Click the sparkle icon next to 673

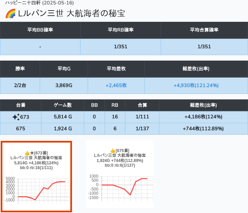(16, 117)
